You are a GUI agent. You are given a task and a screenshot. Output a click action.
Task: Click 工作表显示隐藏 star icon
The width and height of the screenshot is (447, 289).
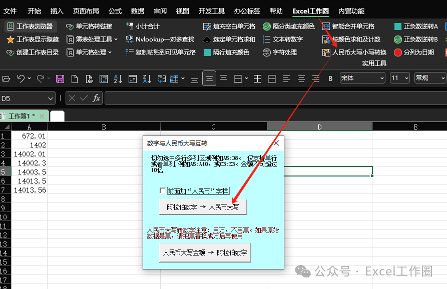click(11, 39)
